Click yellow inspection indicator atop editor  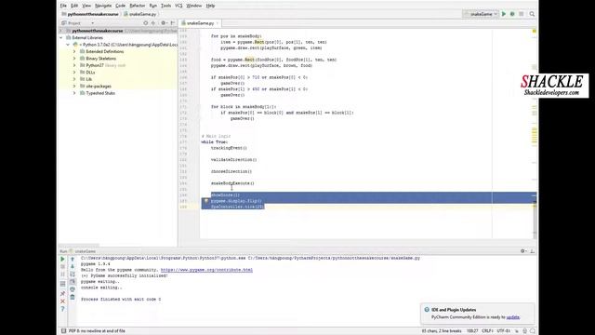point(535,31)
